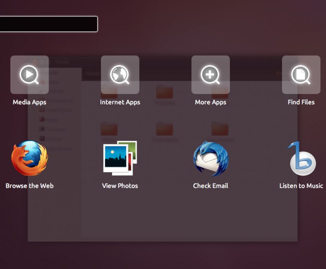This screenshot has width=326, height=269.
Task: Open the Find Files document icon
Action: [301, 75]
